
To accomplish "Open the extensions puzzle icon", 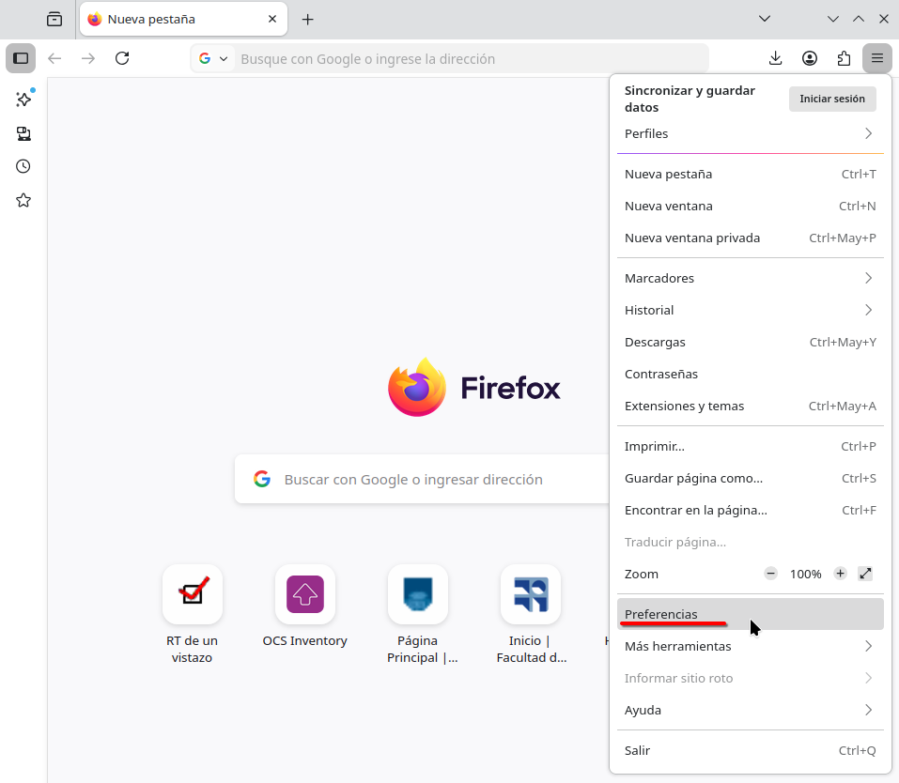I will tap(844, 58).
